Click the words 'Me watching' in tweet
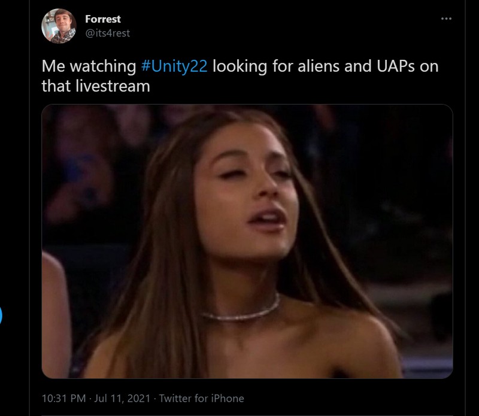Screen dimensions: 479x416 point(89,66)
